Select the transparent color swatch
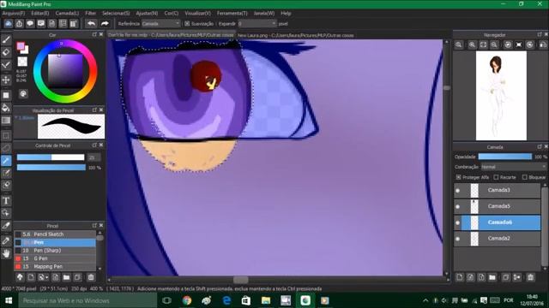This screenshot has width=549, height=308. [x=22, y=62]
